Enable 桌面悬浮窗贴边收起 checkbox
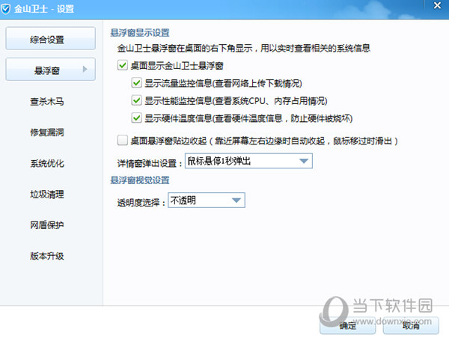449x342 pixels. (x=123, y=140)
